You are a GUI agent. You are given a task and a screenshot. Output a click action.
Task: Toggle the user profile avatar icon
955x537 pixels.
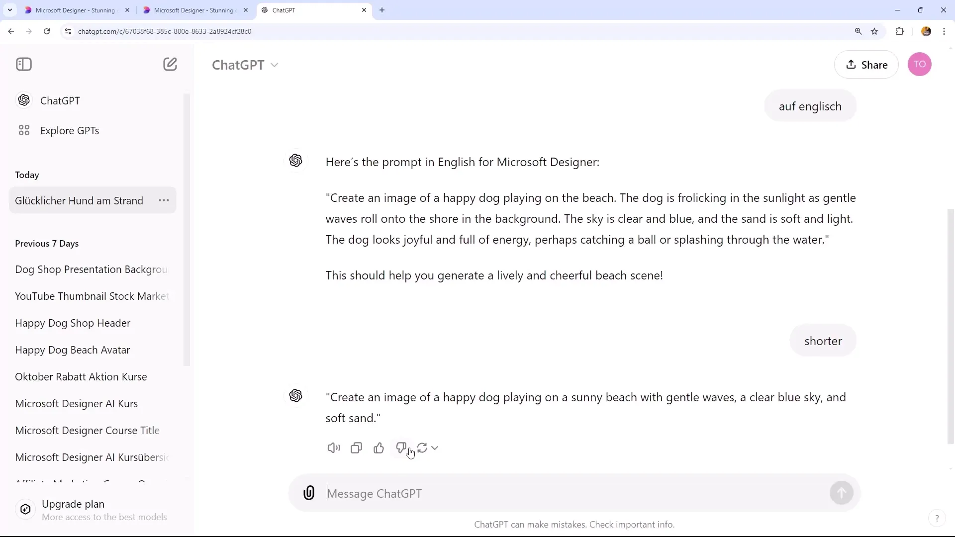(919, 64)
